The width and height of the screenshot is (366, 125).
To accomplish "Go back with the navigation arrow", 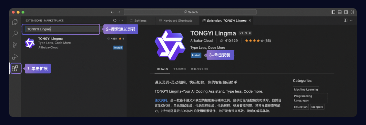I will click(112, 12).
